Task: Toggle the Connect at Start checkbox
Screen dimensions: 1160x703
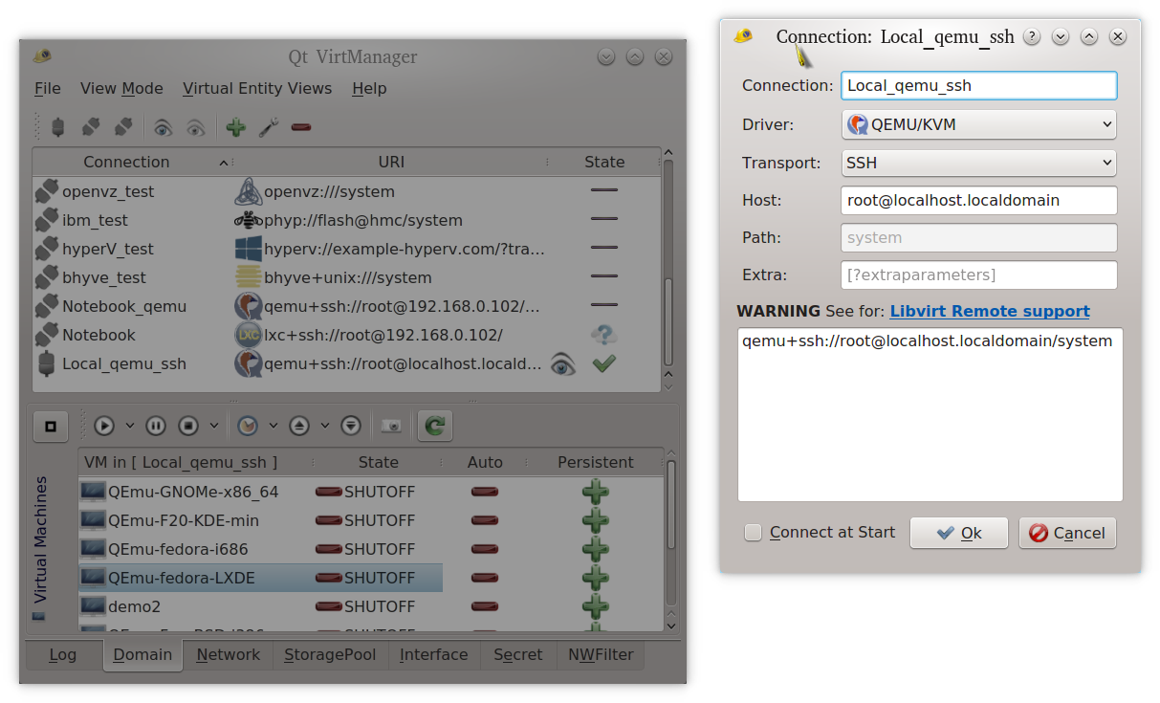Action: tap(754, 533)
